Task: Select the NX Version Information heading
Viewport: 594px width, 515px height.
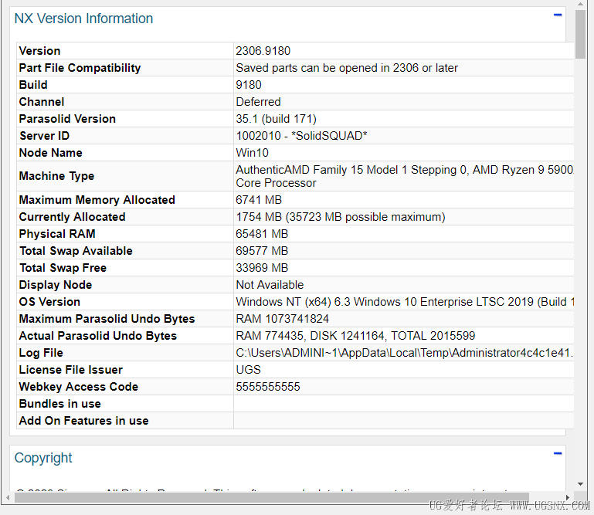Action: [x=83, y=19]
